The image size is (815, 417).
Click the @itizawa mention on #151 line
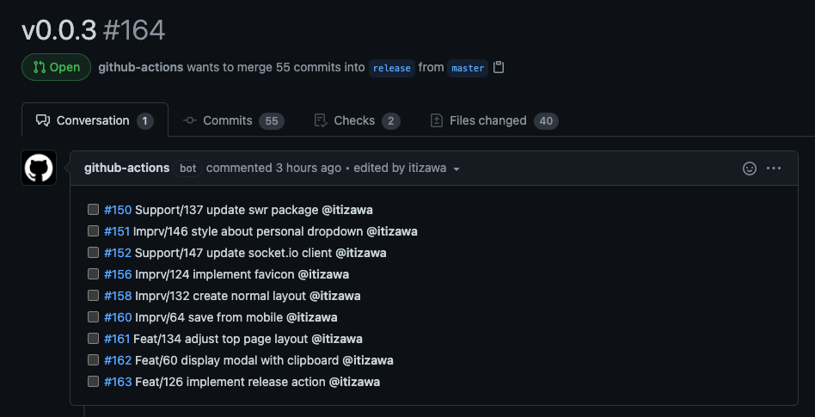(392, 231)
